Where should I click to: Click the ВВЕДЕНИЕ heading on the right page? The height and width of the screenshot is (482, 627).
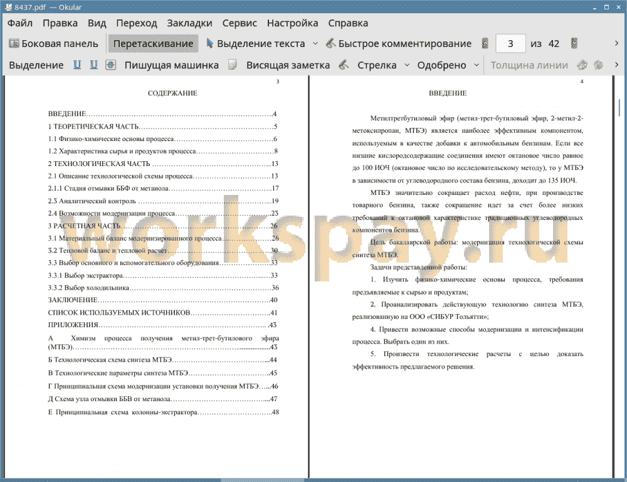(x=448, y=93)
